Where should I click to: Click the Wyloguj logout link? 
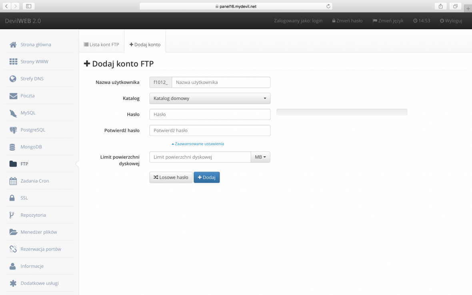(x=451, y=21)
